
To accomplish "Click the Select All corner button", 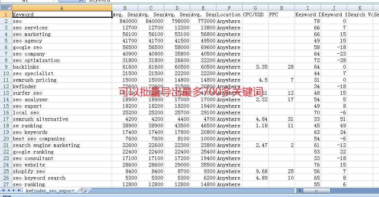I will (x=6, y=8).
